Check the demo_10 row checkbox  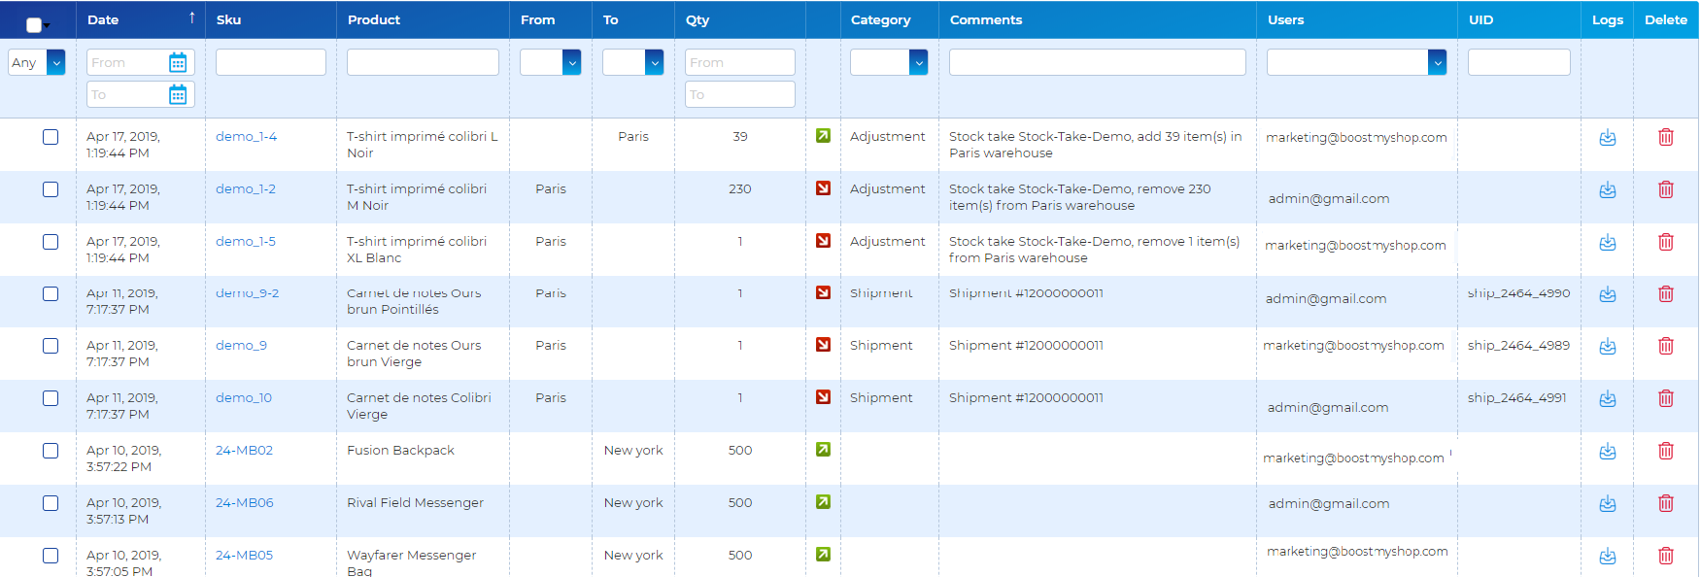51,398
